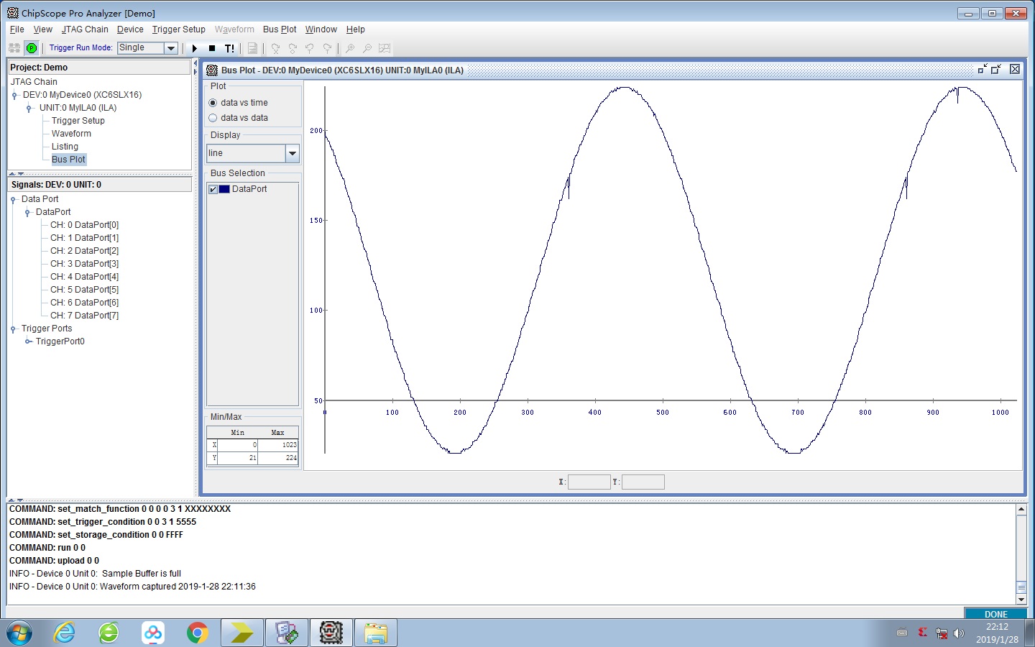This screenshot has width=1035, height=647.
Task: Open the JTAG Chain menu
Action: tap(85, 29)
